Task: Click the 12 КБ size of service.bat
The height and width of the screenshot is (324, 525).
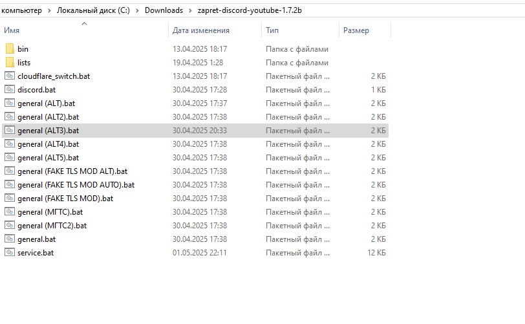Action: pyautogui.click(x=376, y=253)
